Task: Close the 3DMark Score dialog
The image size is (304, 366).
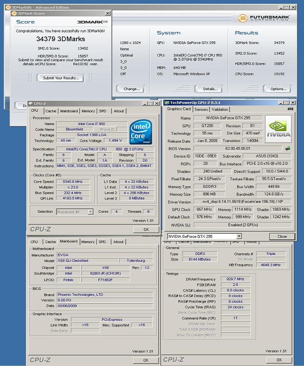Action: point(108,13)
